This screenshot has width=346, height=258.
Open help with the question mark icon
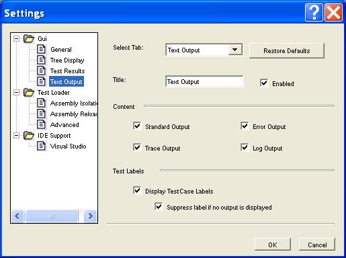coord(314,13)
